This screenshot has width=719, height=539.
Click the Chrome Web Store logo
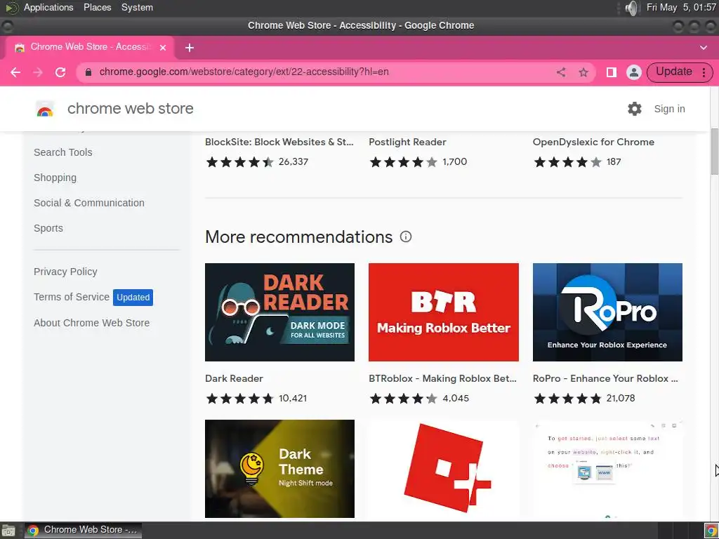point(45,109)
